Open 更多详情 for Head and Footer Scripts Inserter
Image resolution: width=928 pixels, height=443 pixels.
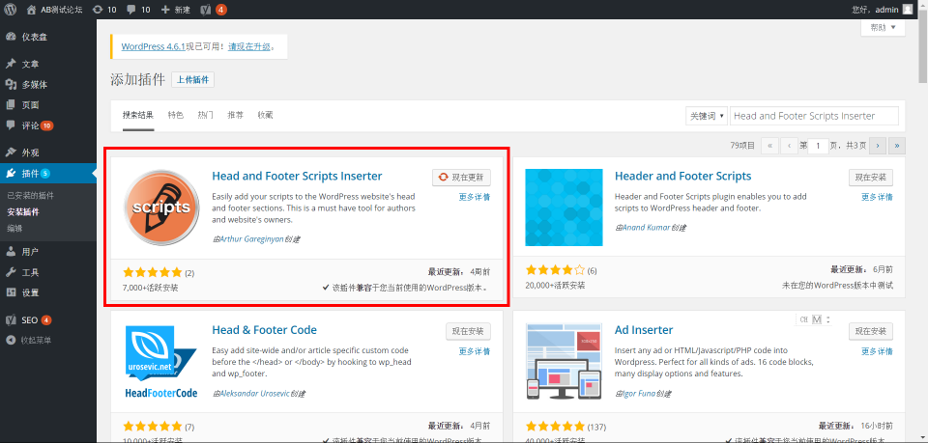(x=475, y=197)
